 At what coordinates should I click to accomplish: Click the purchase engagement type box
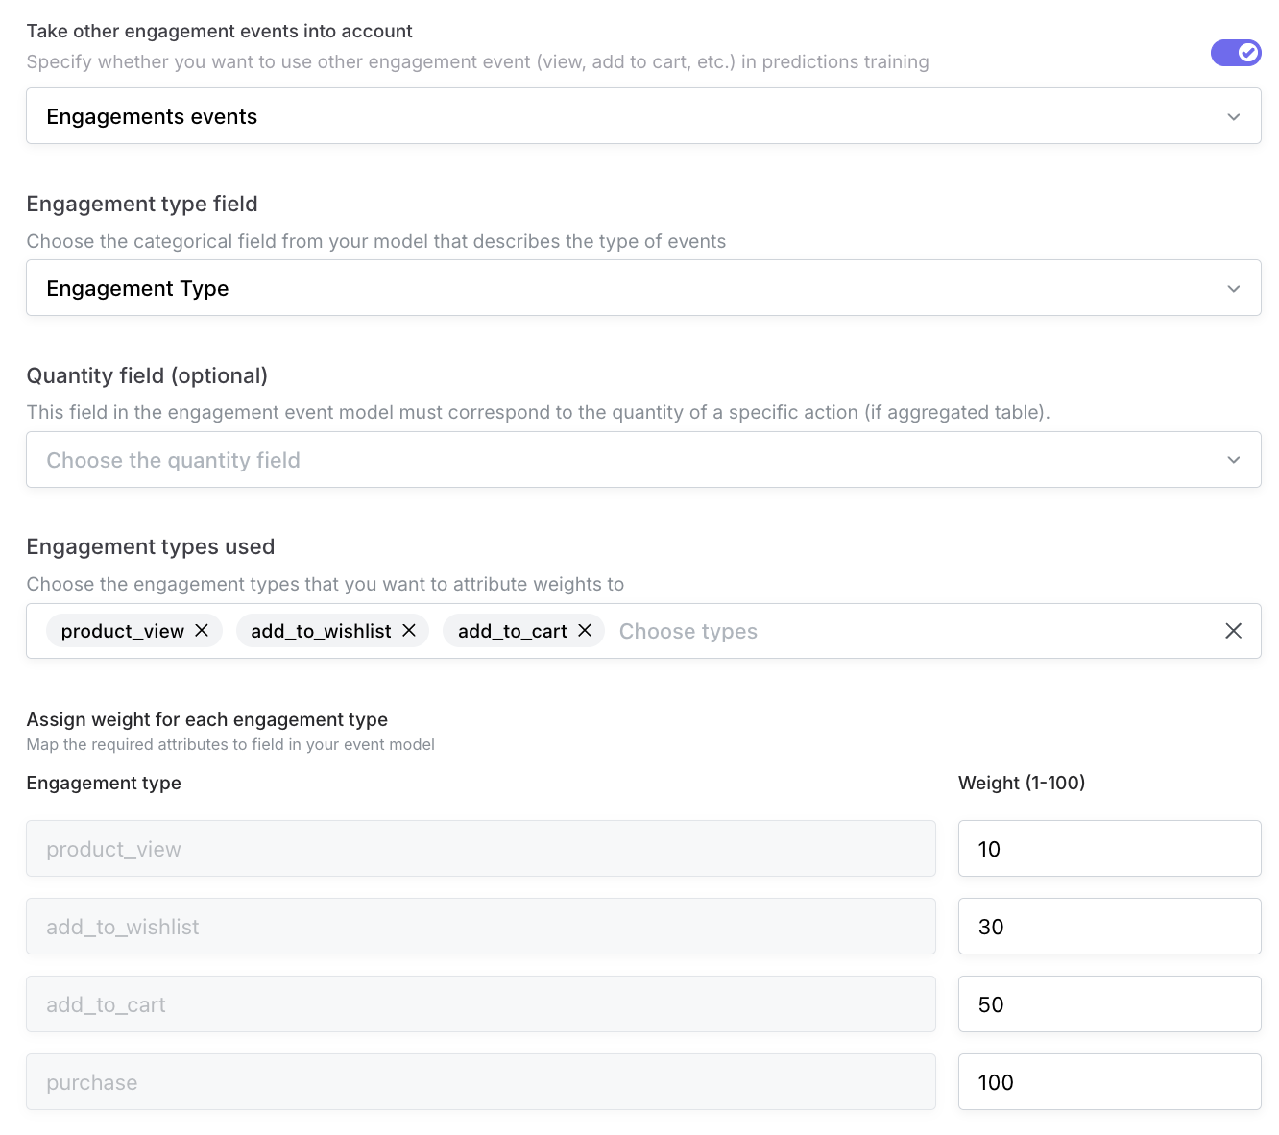(480, 1082)
